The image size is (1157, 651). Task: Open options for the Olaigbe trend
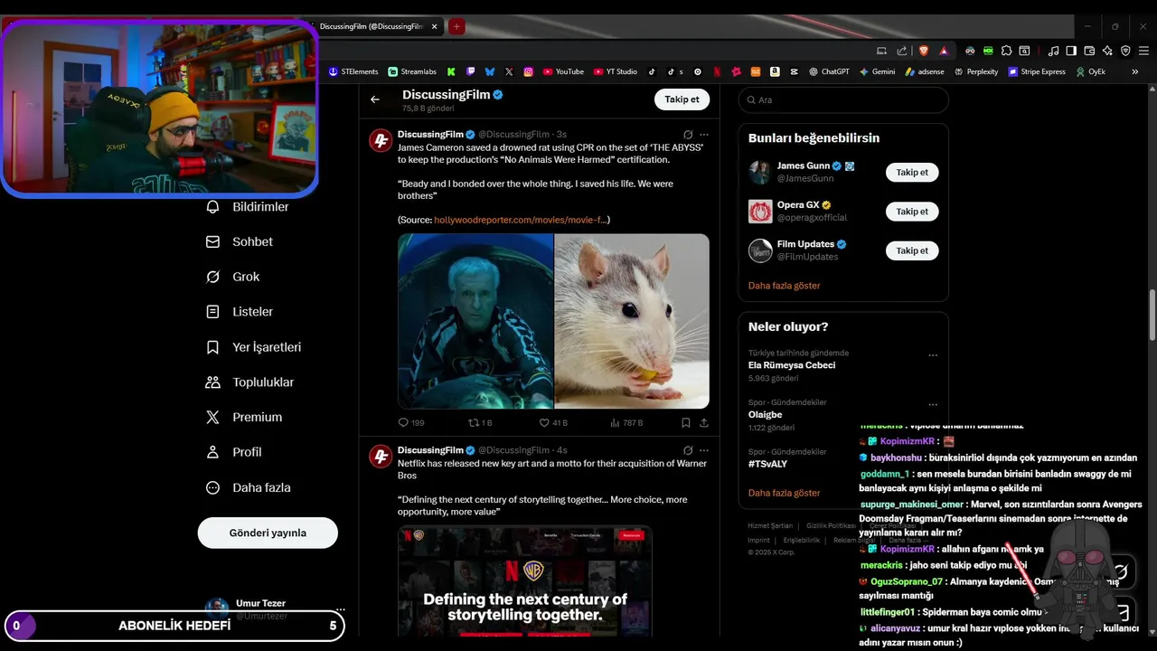click(933, 404)
